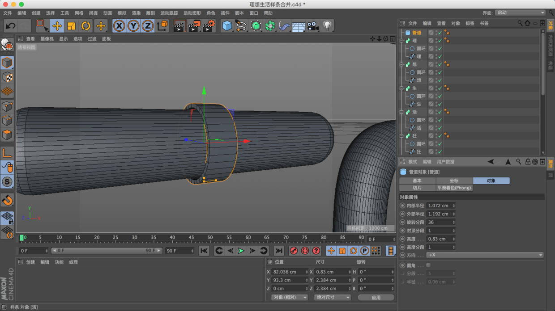Add a light bulb object icon
555x311 pixels.
click(x=327, y=26)
